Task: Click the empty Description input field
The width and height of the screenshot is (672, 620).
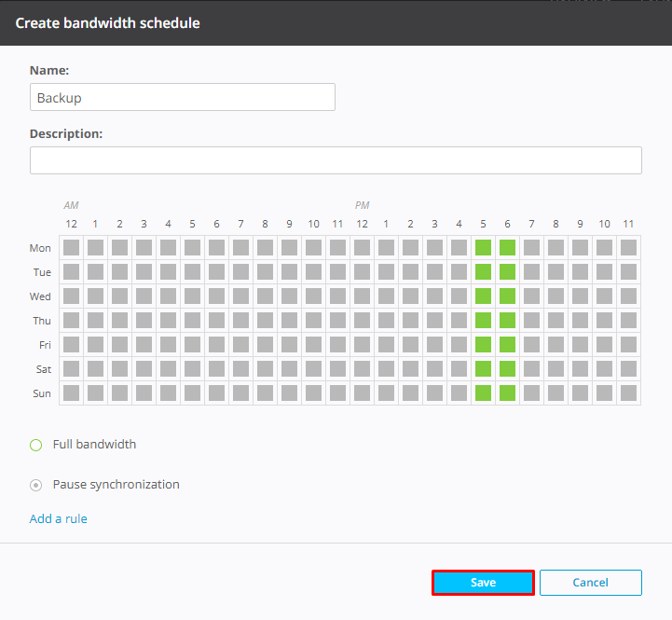Action: pos(336,160)
